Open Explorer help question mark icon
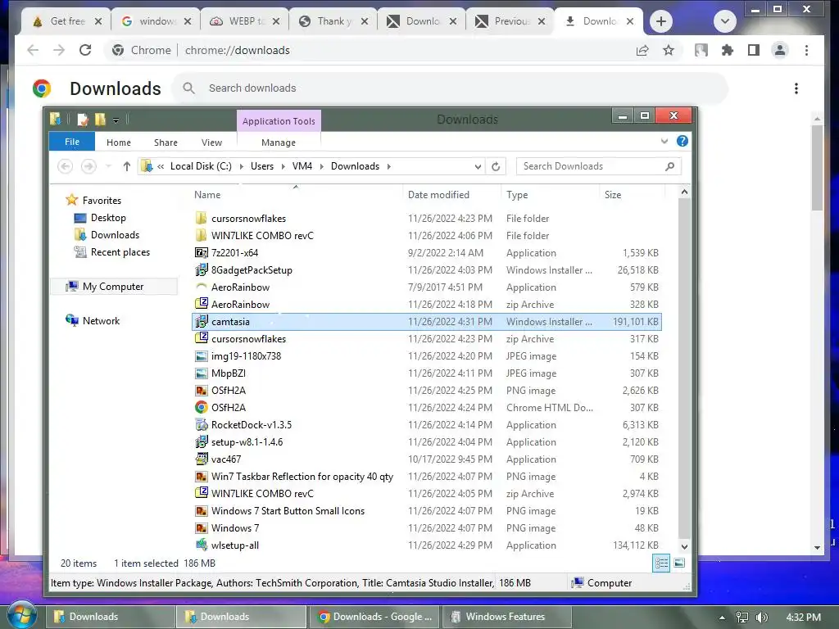 pyautogui.click(x=682, y=141)
